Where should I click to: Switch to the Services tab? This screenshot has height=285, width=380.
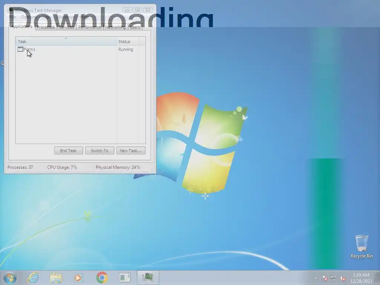(x=66, y=27)
